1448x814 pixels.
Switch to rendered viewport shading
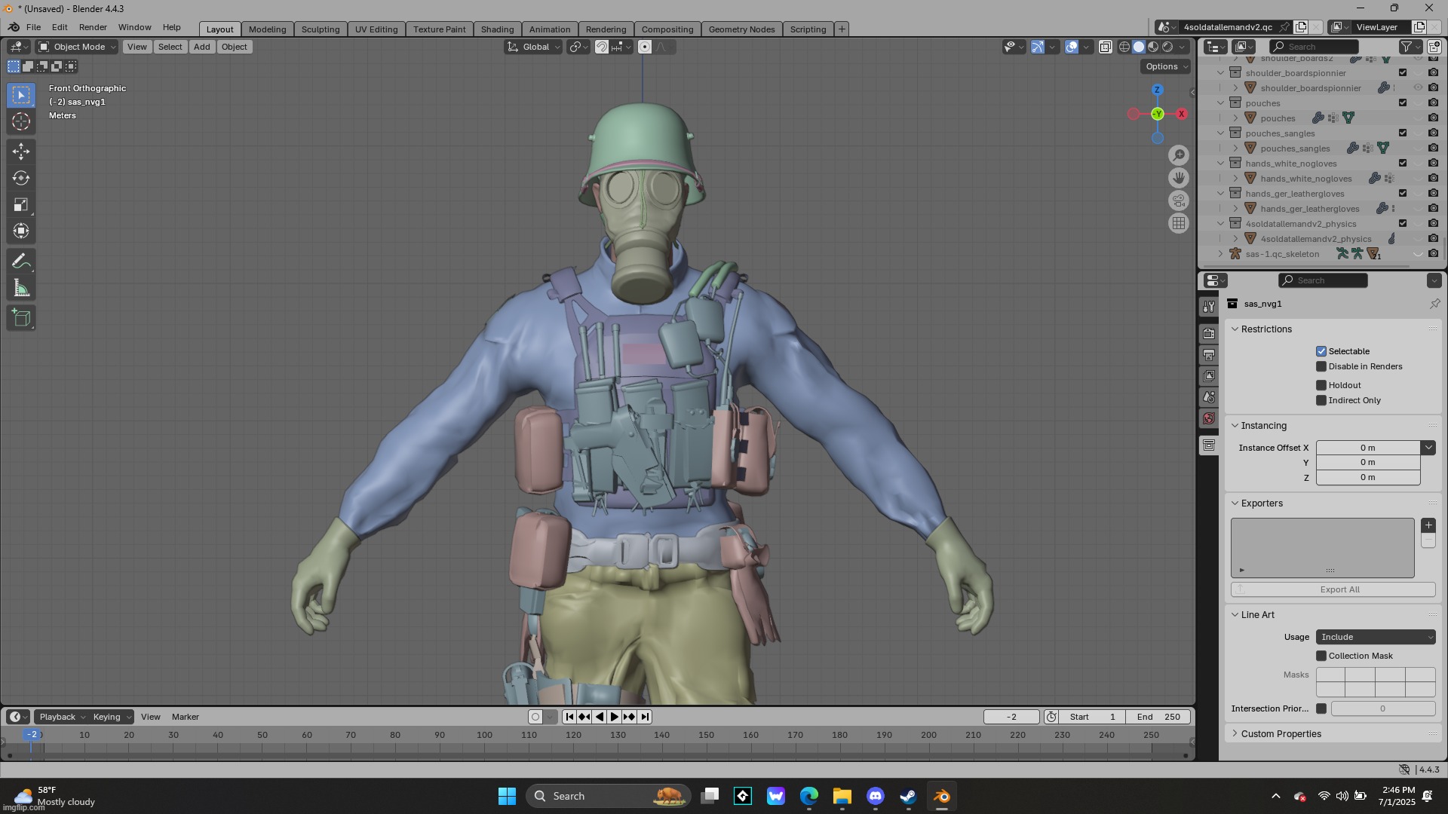click(1167, 47)
